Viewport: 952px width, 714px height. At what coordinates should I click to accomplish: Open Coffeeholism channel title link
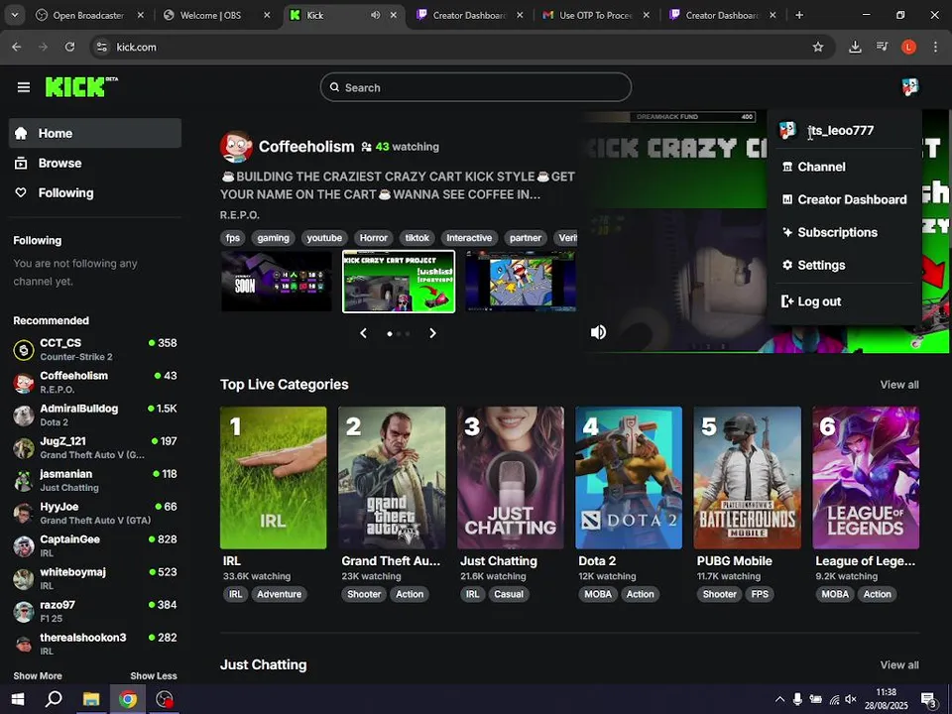pyautogui.click(x=306, y=147)
